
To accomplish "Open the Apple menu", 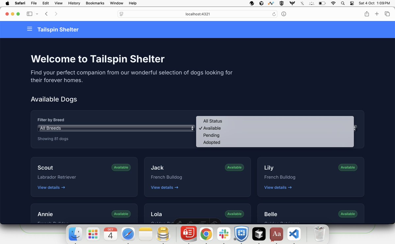I will click(7, 3).
